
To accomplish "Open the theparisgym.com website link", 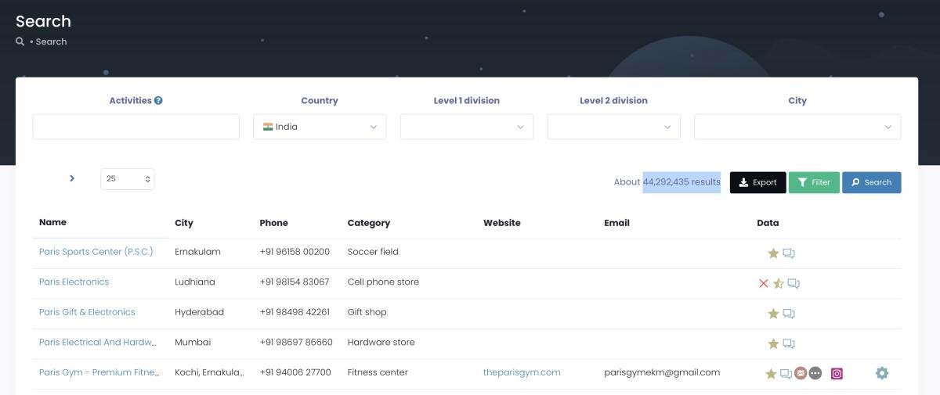I will 522,372.
